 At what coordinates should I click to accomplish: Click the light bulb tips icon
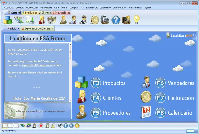[x=136, y=20]
